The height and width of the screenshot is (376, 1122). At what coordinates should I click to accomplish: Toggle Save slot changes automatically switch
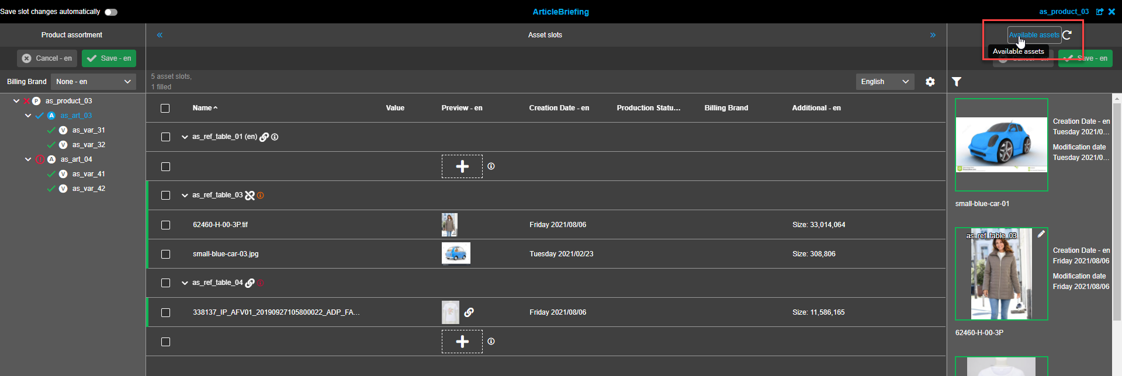tap(111, 12)
